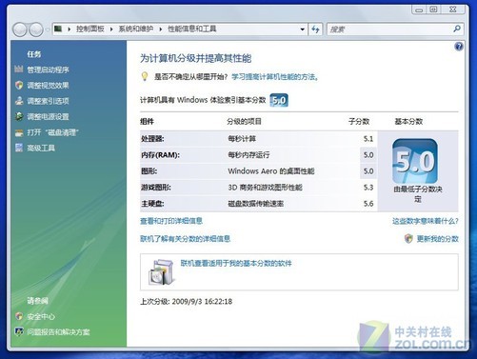
Task: Click the 5.6 hard disk subscore
Action: click(368, 204)
